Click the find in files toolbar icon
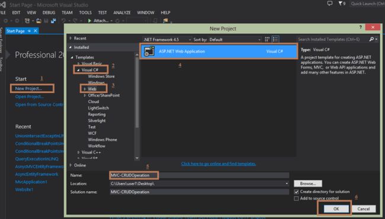 point(165,21)
